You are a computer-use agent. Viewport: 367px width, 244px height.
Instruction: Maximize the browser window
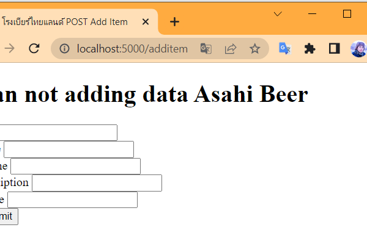347,13
